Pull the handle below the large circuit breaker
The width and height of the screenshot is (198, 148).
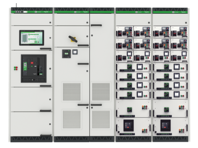point(45,86)
